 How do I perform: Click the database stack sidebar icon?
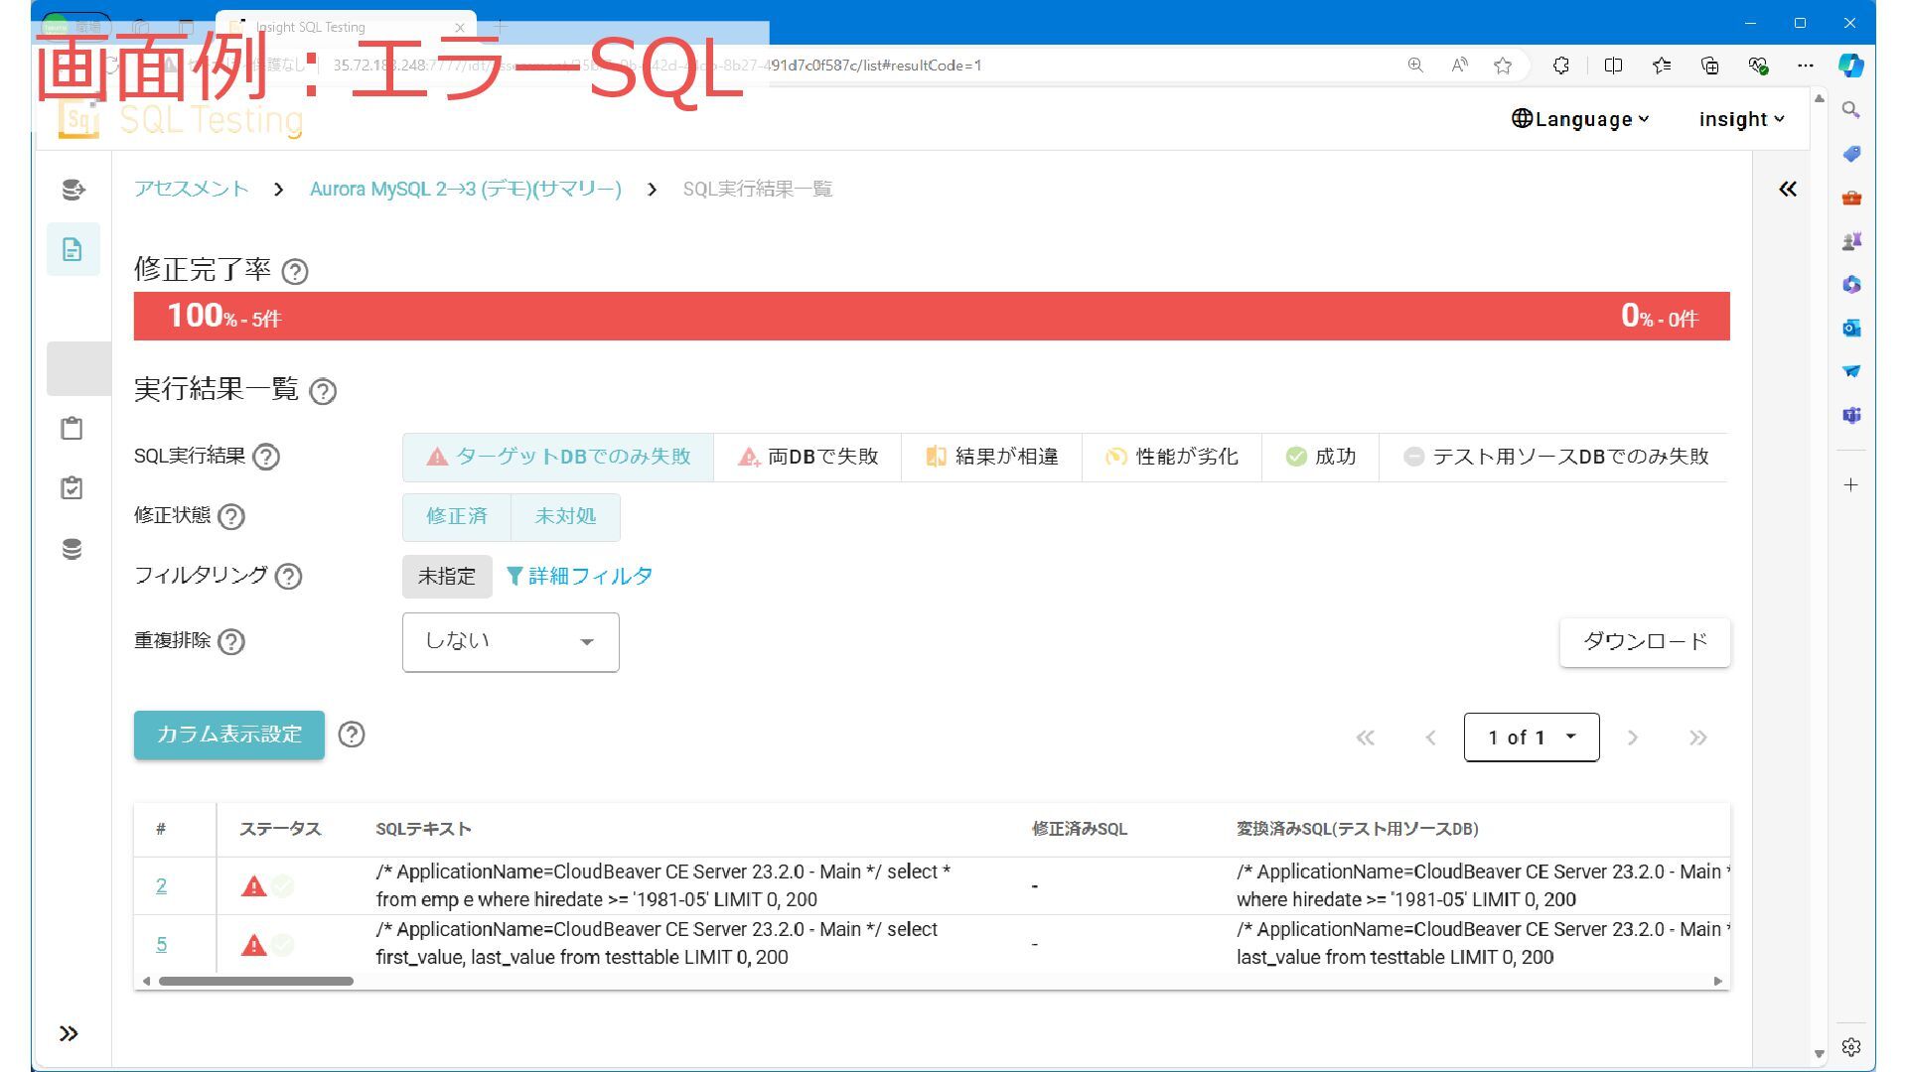coord(72,549)
